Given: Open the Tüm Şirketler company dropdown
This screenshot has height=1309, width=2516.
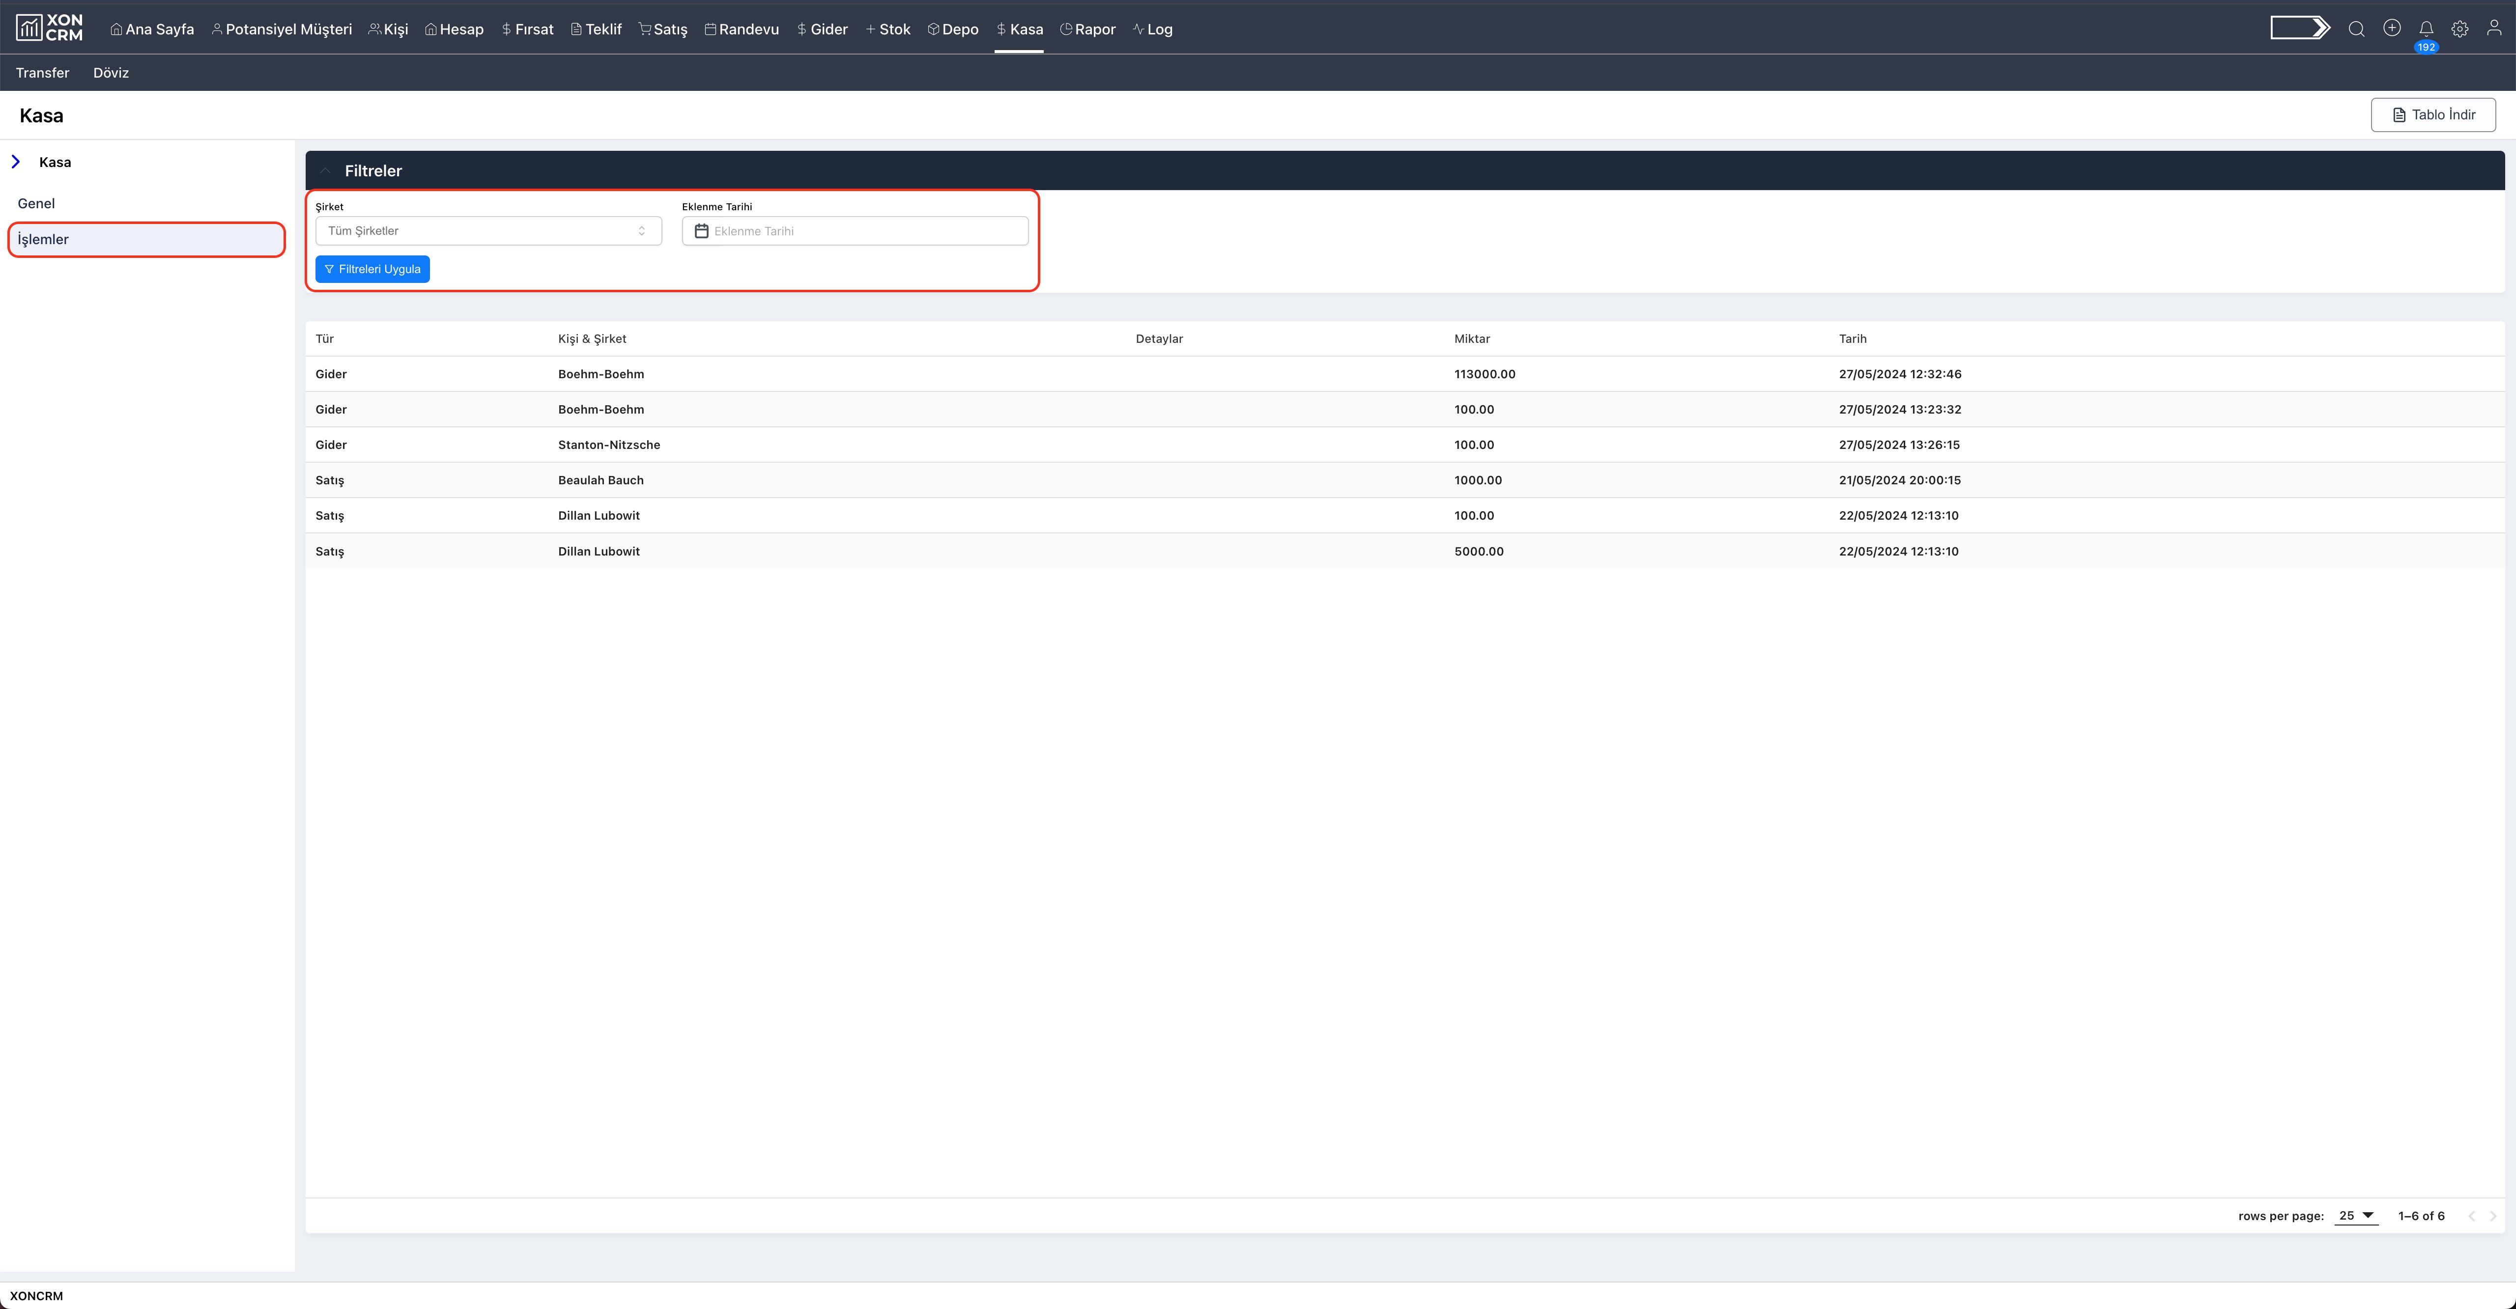Looking at the screenshot, I should (x=488, y=231).
